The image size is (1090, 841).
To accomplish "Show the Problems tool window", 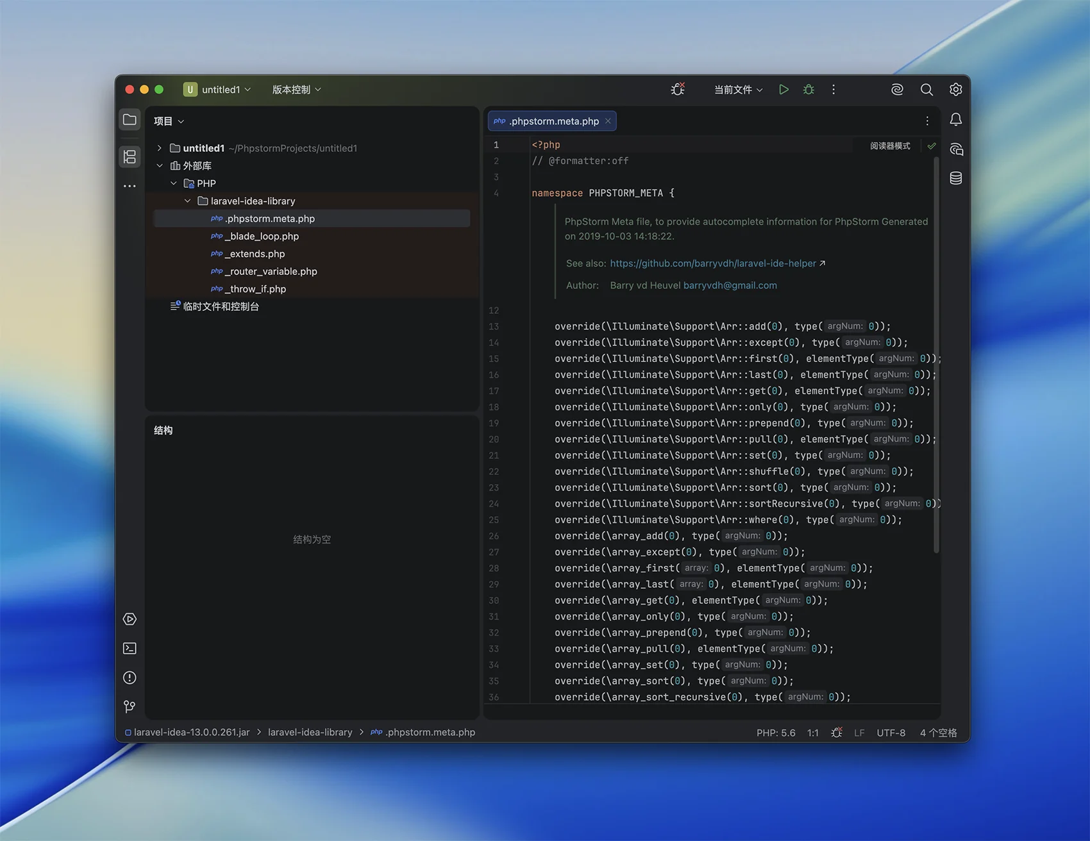I will (x=130, y=678).
